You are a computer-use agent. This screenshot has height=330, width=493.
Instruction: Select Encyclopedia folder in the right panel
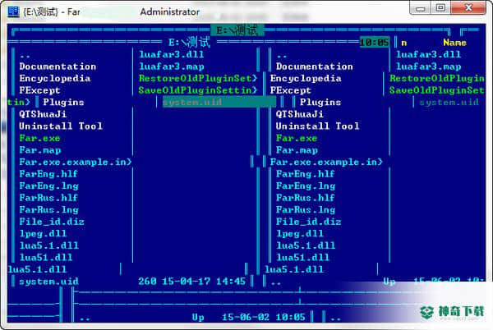coord(306,79)
